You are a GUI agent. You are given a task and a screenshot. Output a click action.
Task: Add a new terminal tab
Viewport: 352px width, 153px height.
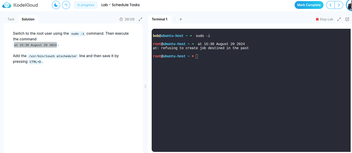click(181, 19)
